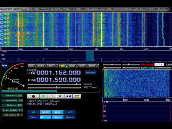
Task: Click the 190227_320_0754_000.wav filename
Action: 43,101
